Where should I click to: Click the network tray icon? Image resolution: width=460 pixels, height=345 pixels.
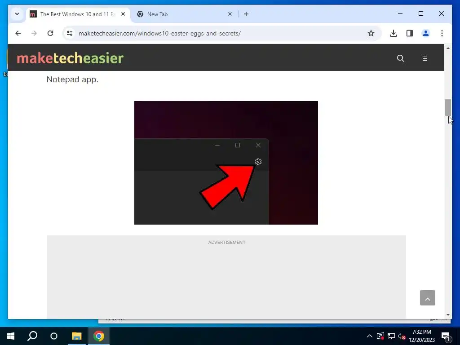coord(391,336)
